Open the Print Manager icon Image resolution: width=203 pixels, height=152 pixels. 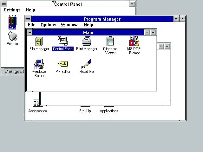[87, 41]
